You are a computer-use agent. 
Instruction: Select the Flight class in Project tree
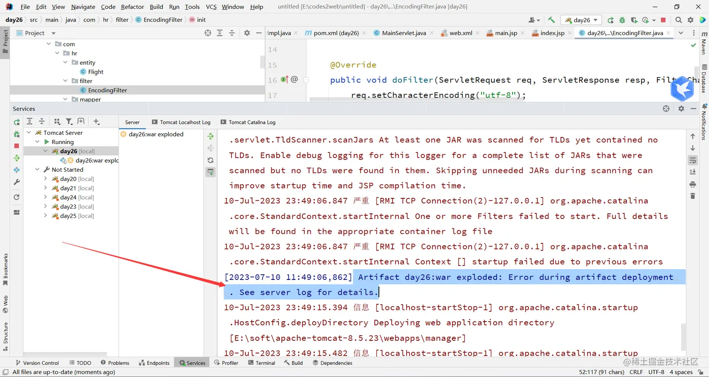point(96,72)
